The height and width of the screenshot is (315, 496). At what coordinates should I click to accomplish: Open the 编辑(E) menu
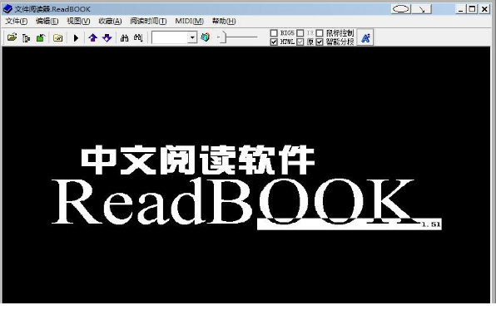[47, 21]
